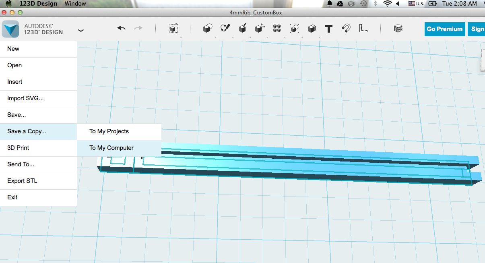
Task: Click the caffeine cup menu bar icon
Action: click(351, 4)
